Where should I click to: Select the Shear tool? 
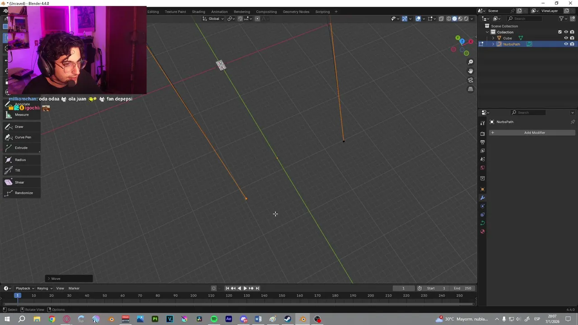(22, 182)
